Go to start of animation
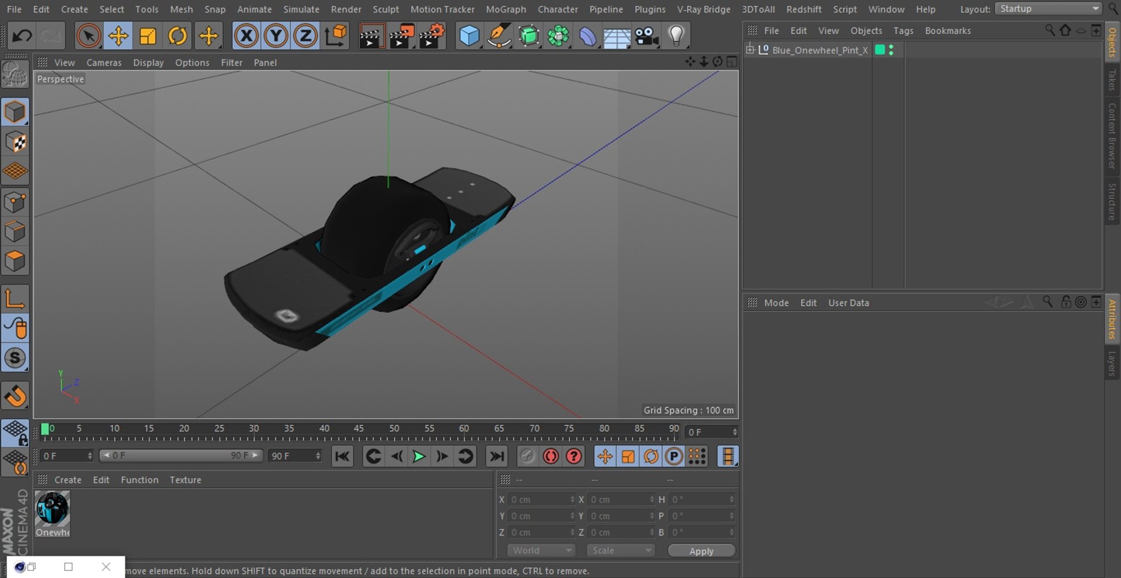The height and width of the screenshot is (578, 1121). 342,456
